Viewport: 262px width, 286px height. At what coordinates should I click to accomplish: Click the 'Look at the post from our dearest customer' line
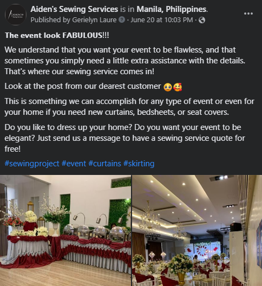83,86
